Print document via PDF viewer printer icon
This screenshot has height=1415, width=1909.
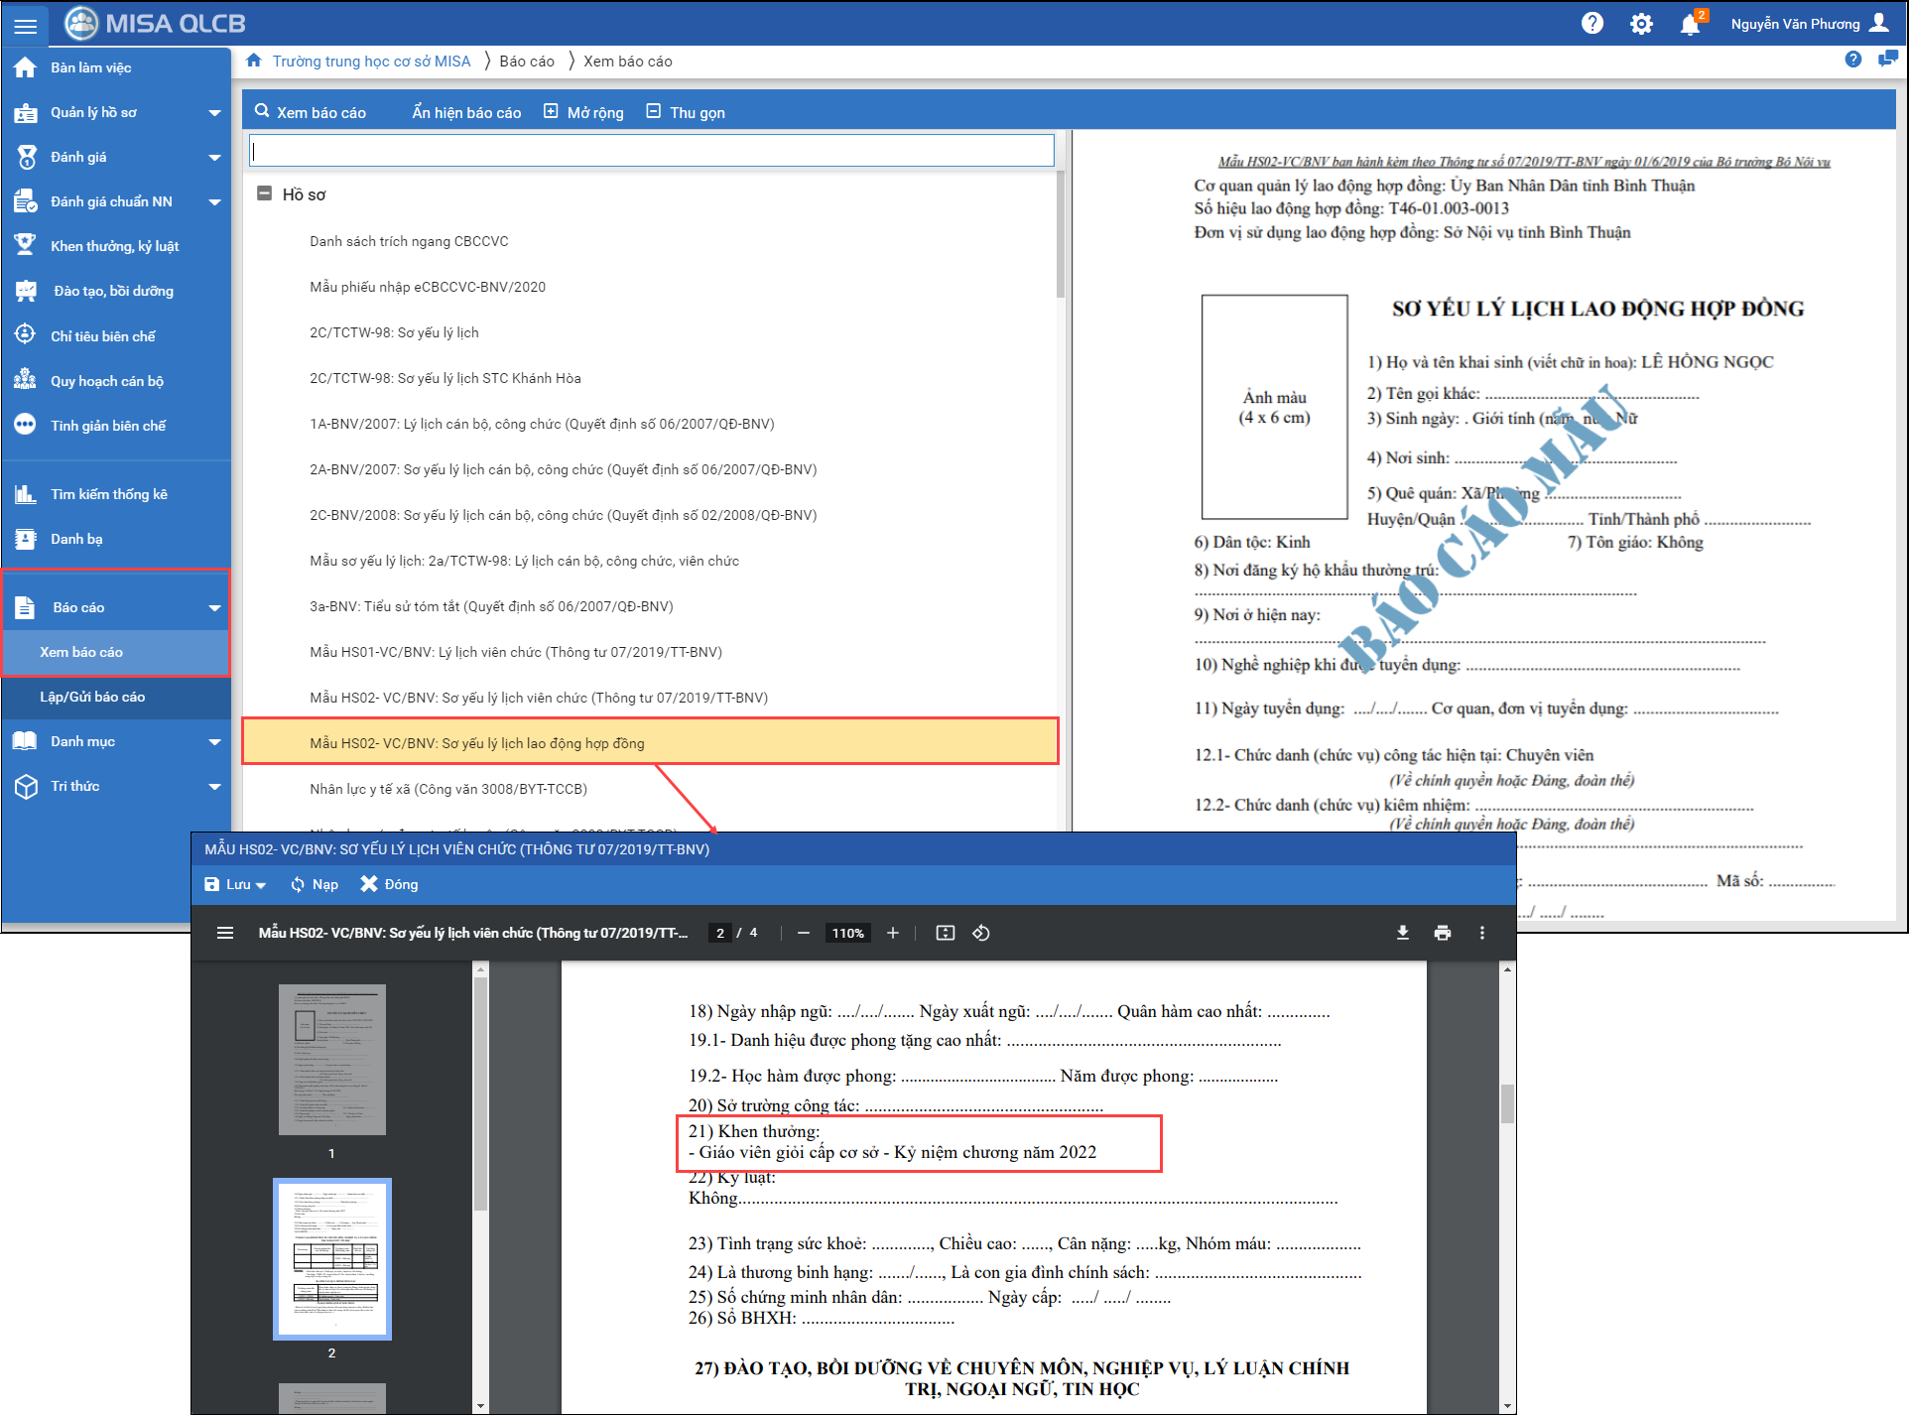[1442, 933]
